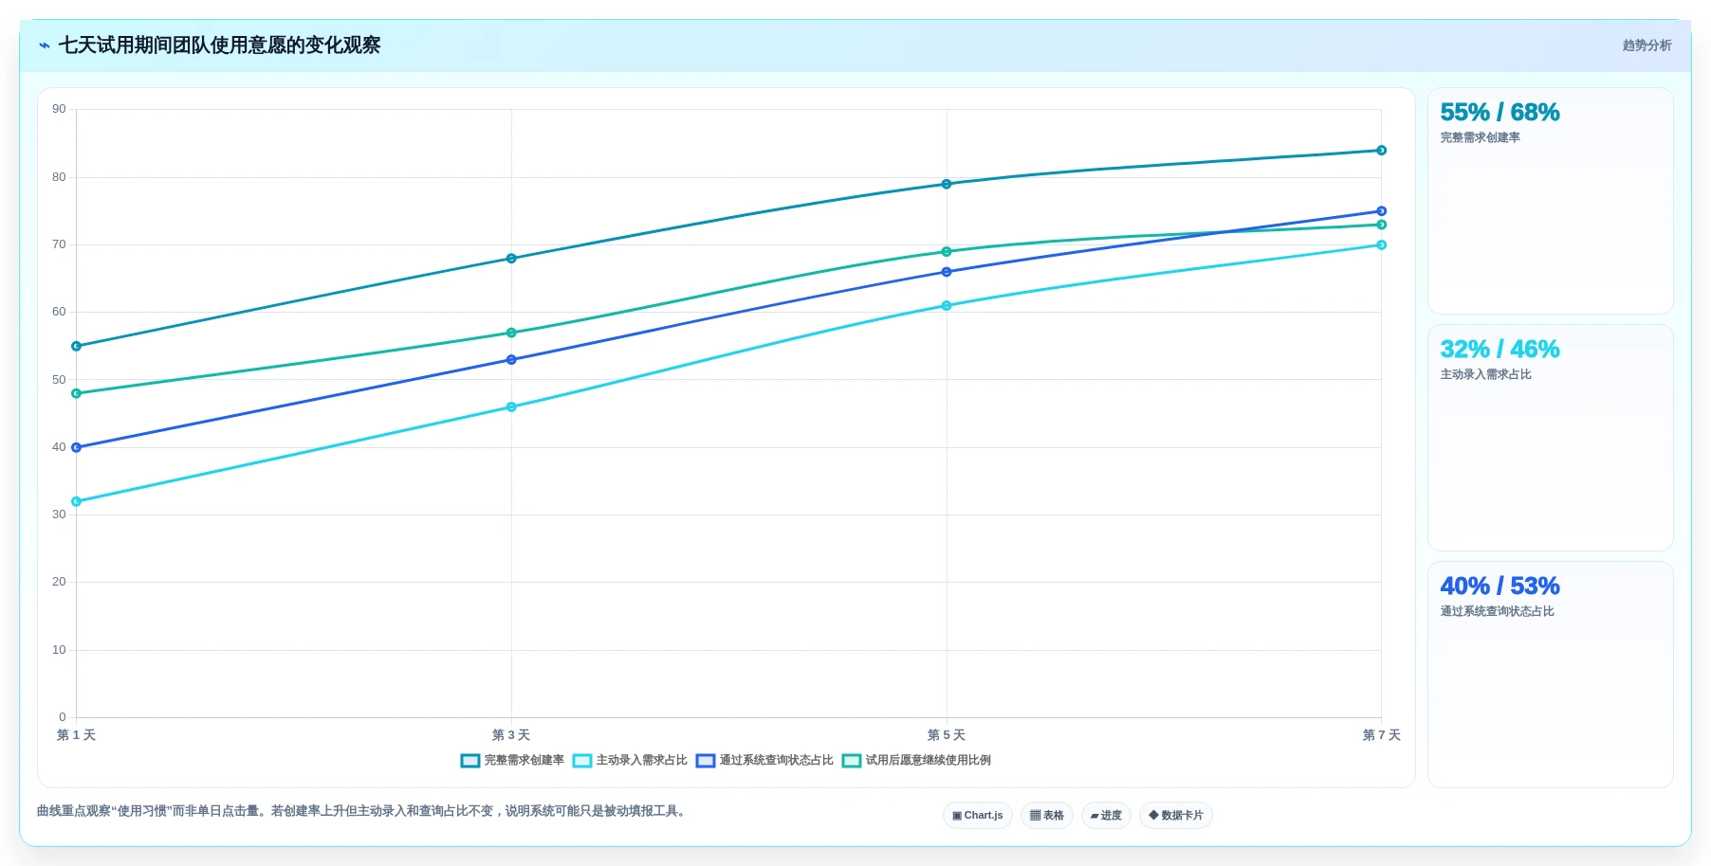Select 完整需求创建率 data point on 第 7 天

click(1381, 151)
